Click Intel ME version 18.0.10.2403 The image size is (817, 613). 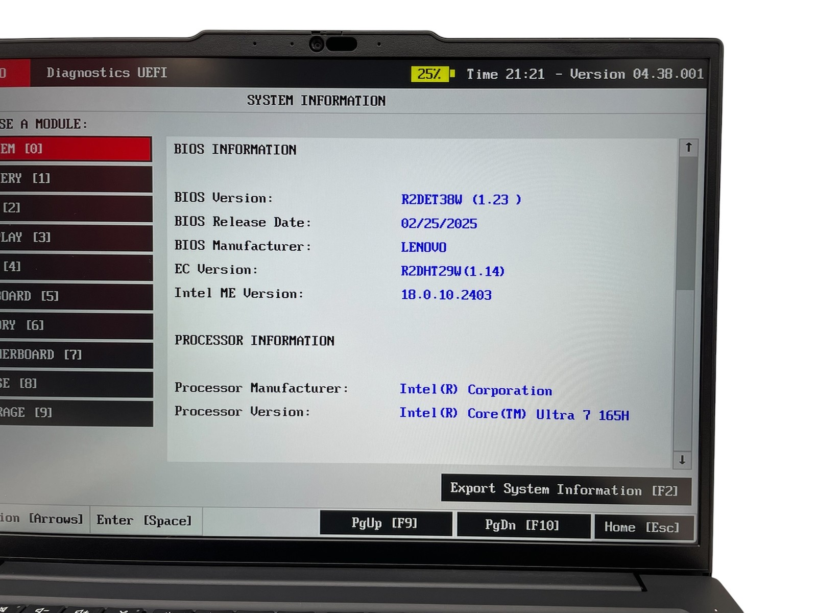click(446, 295)
